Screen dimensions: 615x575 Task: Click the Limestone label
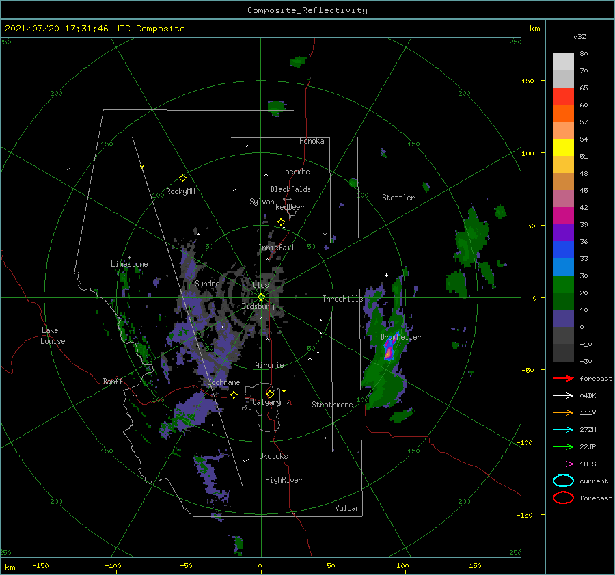tap(129, 264)
